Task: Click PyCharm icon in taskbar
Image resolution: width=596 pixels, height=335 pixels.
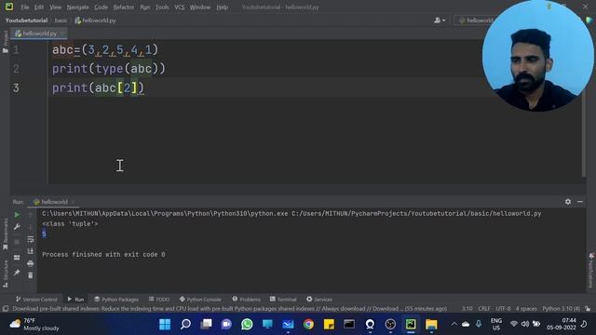Action: point(411,325)
